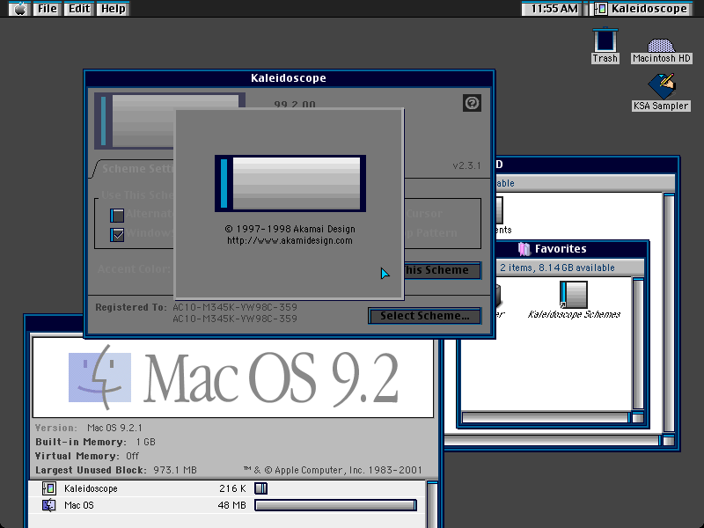This screenshot has width=704, height=528.
Task: Click the Kaleidoscope icon in the application menu
Action: [601, 9]
